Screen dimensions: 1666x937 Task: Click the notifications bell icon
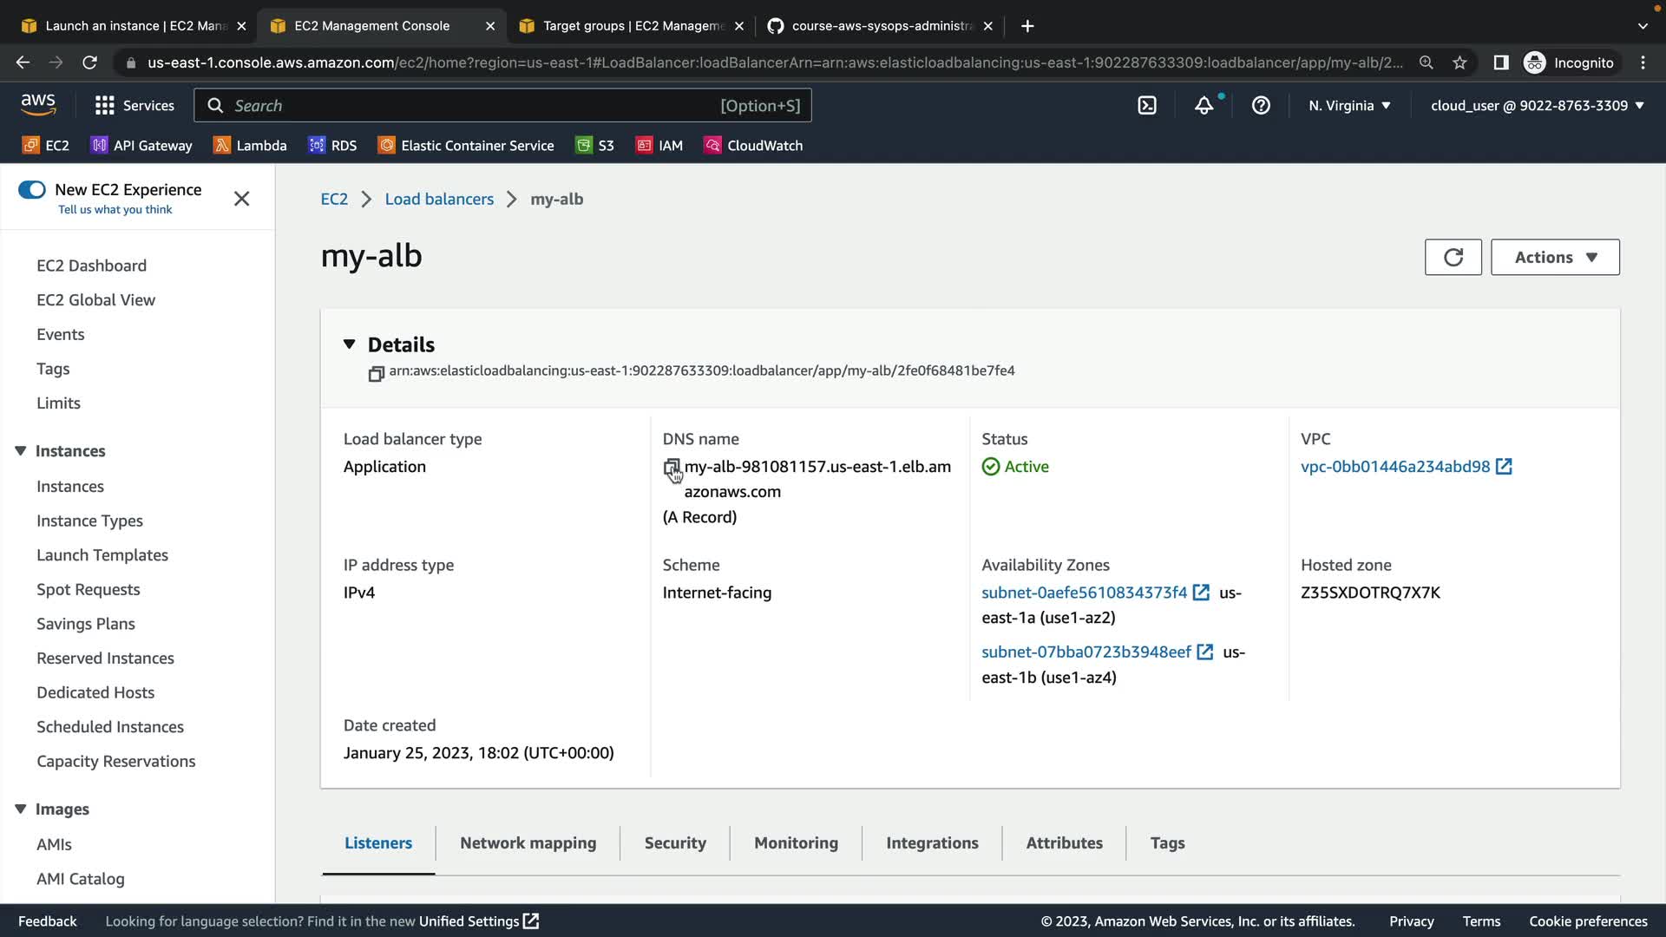point(1204,106)
